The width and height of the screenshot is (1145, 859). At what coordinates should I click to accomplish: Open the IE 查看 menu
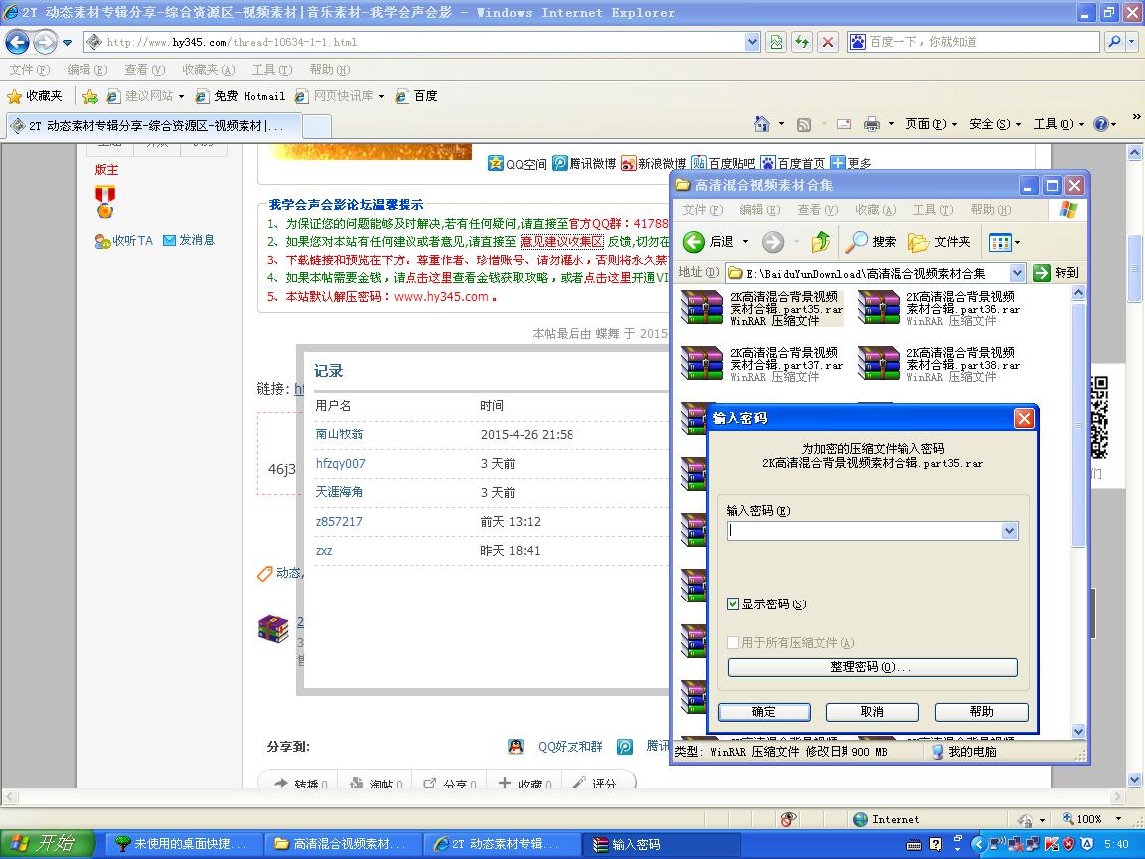(x=144, y=70)
